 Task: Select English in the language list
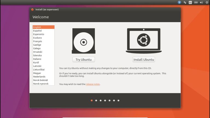click(43, 27)
